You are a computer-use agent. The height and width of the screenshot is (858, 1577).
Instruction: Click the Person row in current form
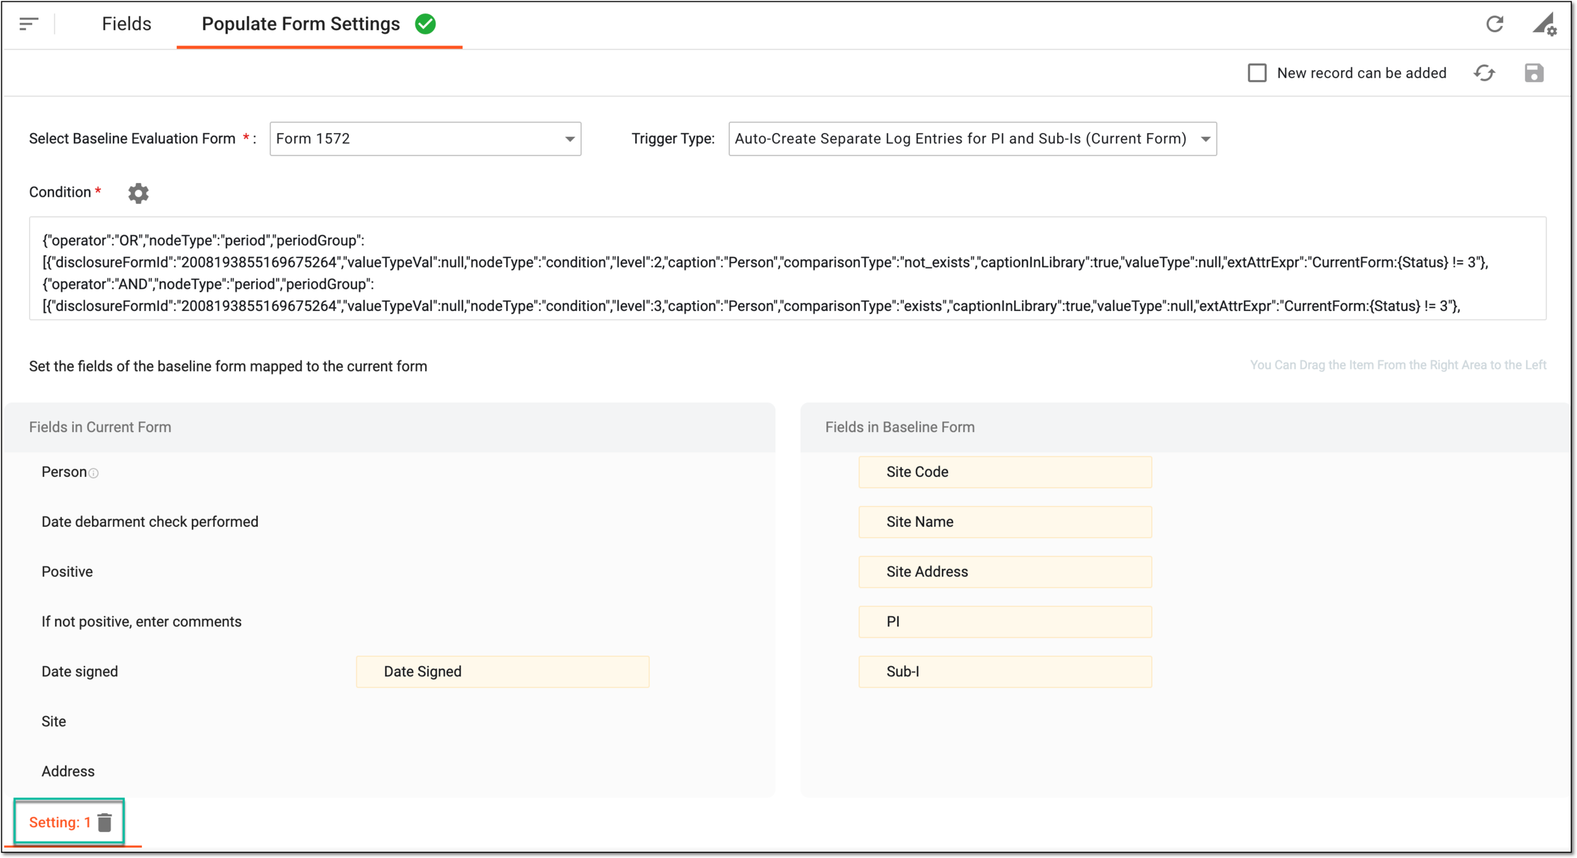(x=390, y=472)
